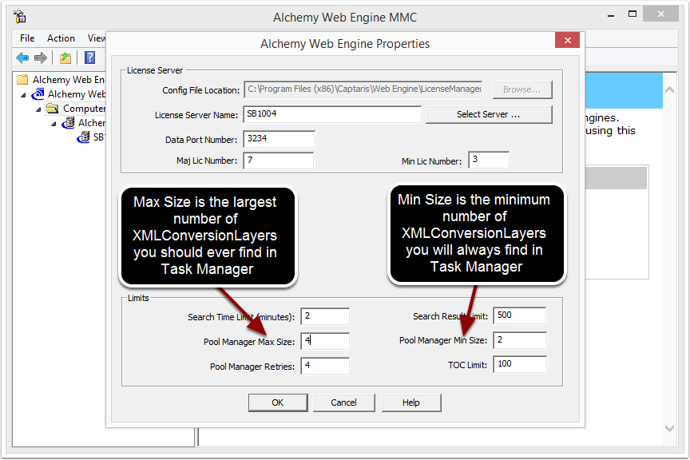Click the Up one level folder icon
The width and height of the screenshot is (690, 460).
coord(65,57)
